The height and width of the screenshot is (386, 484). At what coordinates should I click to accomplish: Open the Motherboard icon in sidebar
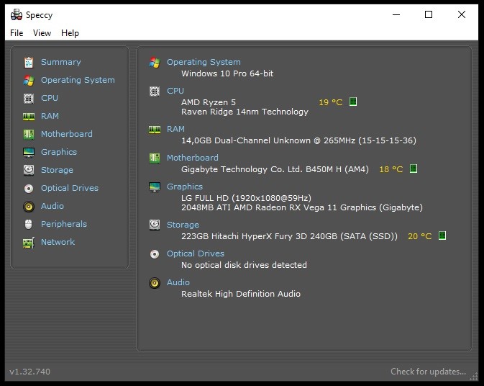pos(29,134)
